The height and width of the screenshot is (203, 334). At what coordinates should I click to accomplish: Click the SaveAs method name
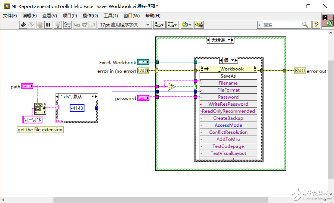[x=228, y=76]
